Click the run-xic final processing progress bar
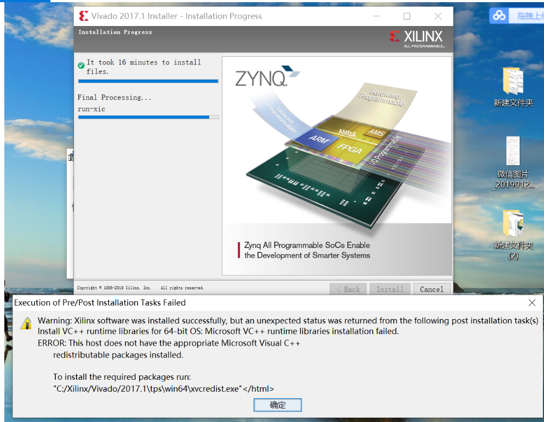 pyautogui.click(x=148, y=117)
